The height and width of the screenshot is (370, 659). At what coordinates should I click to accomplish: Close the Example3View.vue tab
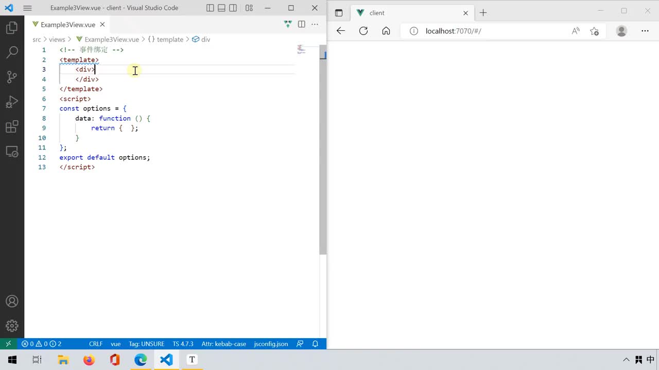pyautogui.click(x=102, y=24)
